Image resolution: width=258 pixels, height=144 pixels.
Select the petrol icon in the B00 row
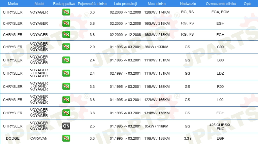point(66,60)
